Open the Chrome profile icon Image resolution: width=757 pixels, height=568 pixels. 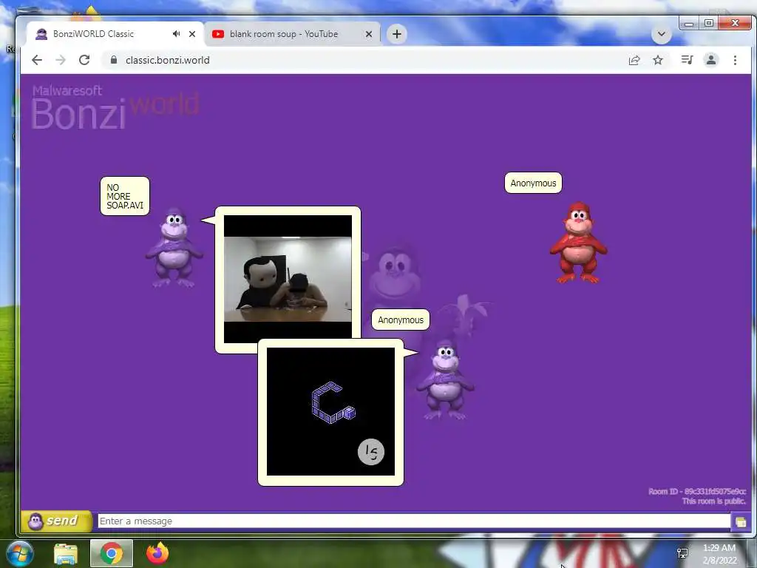point(710,60)
